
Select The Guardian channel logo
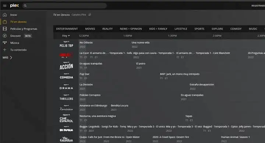click(66, 139)
